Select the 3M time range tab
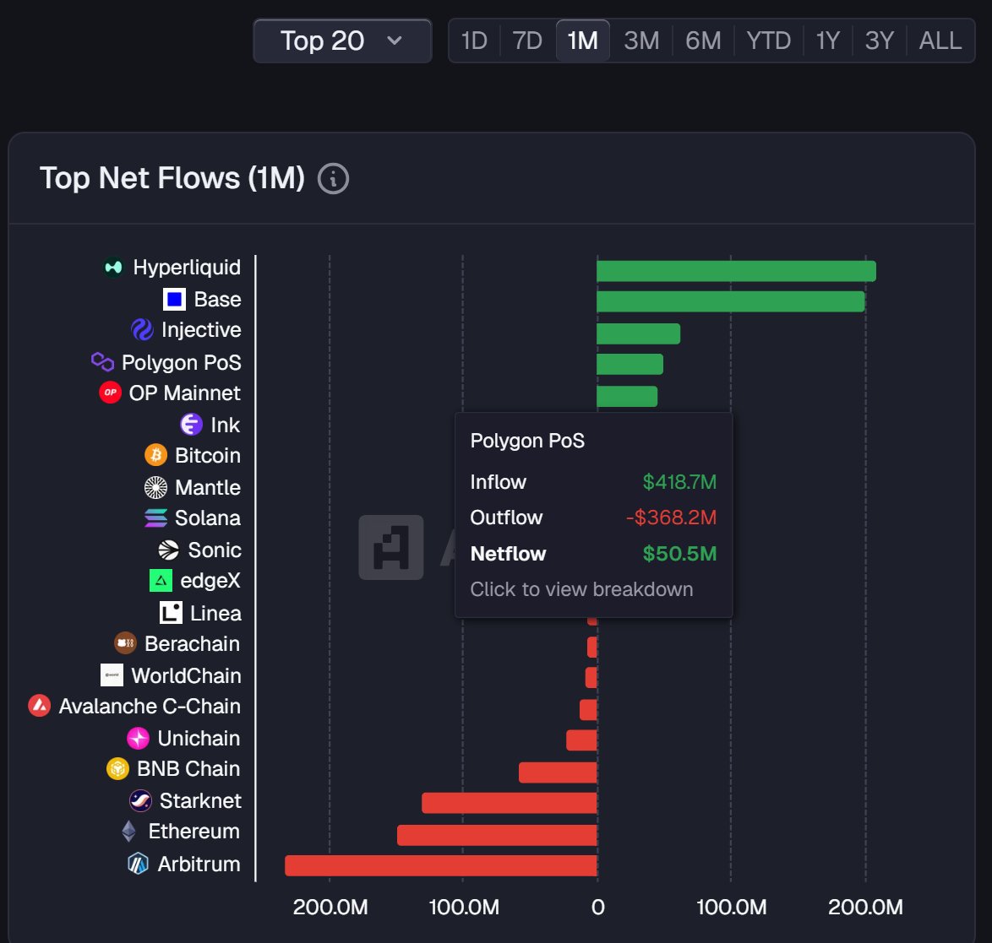 click(x=641, y=41)
